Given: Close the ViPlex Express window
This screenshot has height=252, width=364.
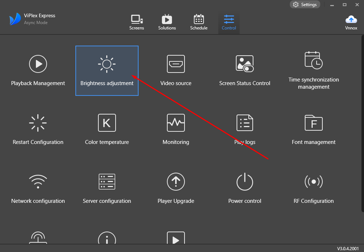Looking at the screenshot, I should tap(357, 5).
